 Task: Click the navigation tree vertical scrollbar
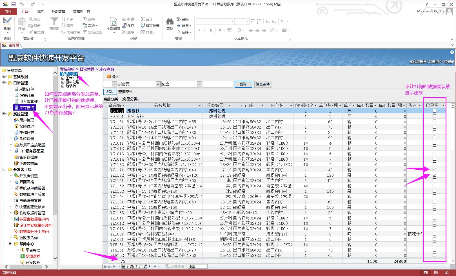[55, 166]
